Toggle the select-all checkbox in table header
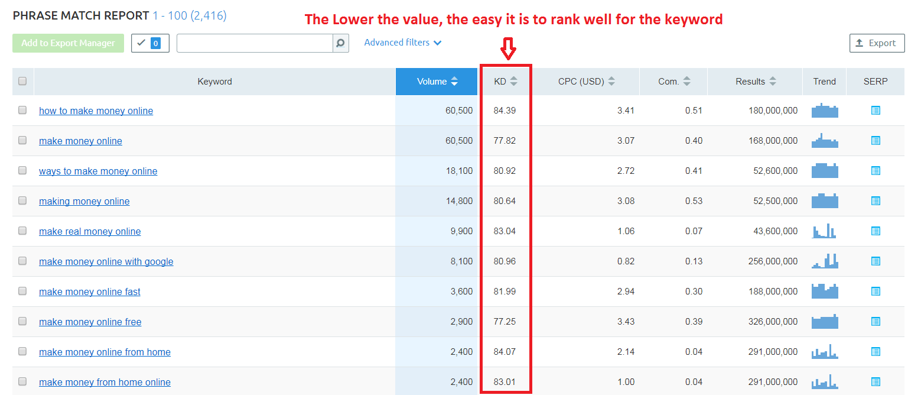 22,82
